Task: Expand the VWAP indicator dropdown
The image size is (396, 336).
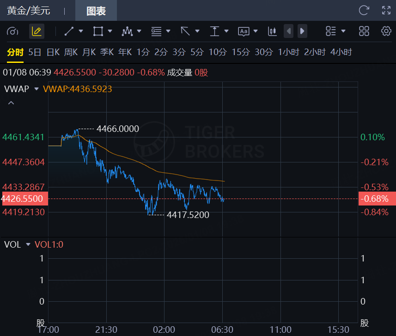Action: (37, 89)
